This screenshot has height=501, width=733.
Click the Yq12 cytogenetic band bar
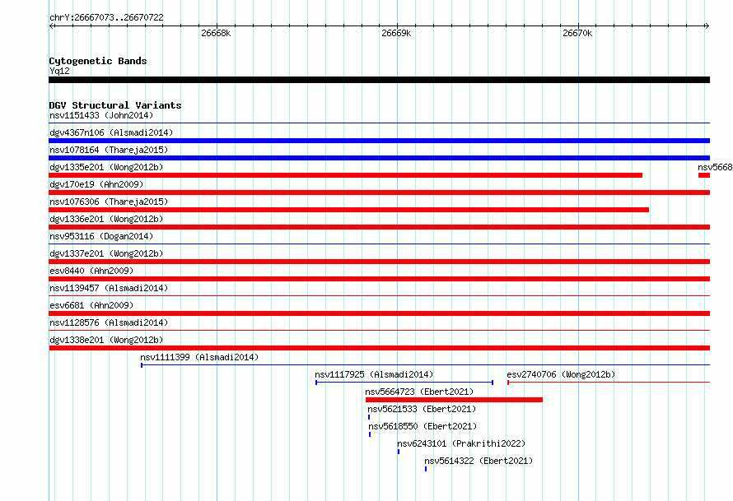pyautogui.click(x=379, y=80)
